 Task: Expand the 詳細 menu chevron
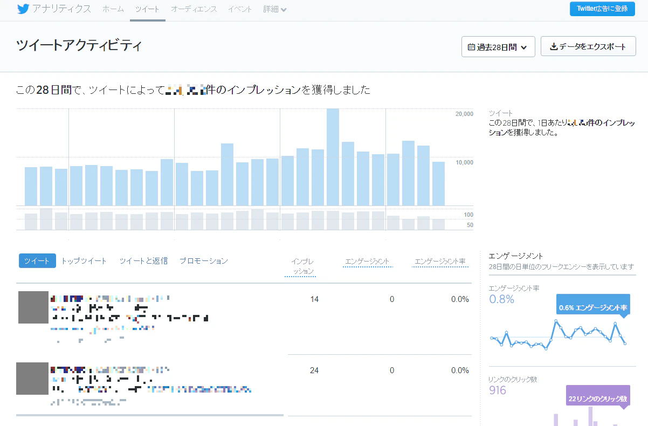pyautogui.click(x=284, y=10)
